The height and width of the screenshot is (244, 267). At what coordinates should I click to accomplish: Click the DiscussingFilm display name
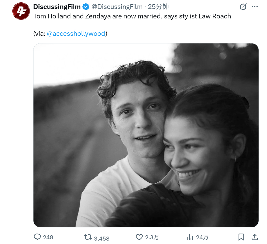click(x=57, y=7)
